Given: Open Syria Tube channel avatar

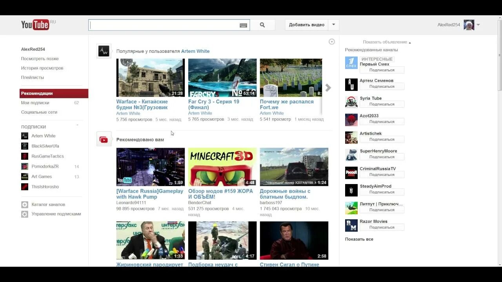Looking at the screenshot, I should (351, 102).
